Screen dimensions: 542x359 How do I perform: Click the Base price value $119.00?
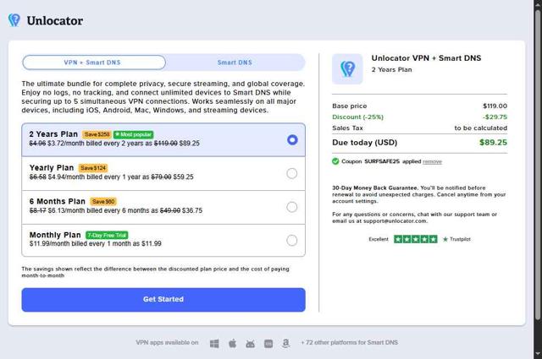[495, 106]
